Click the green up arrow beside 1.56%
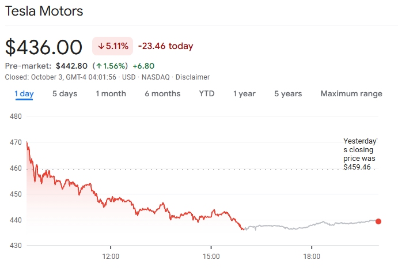Viewport: 398px width, 271px height. [x=98, y=66]
